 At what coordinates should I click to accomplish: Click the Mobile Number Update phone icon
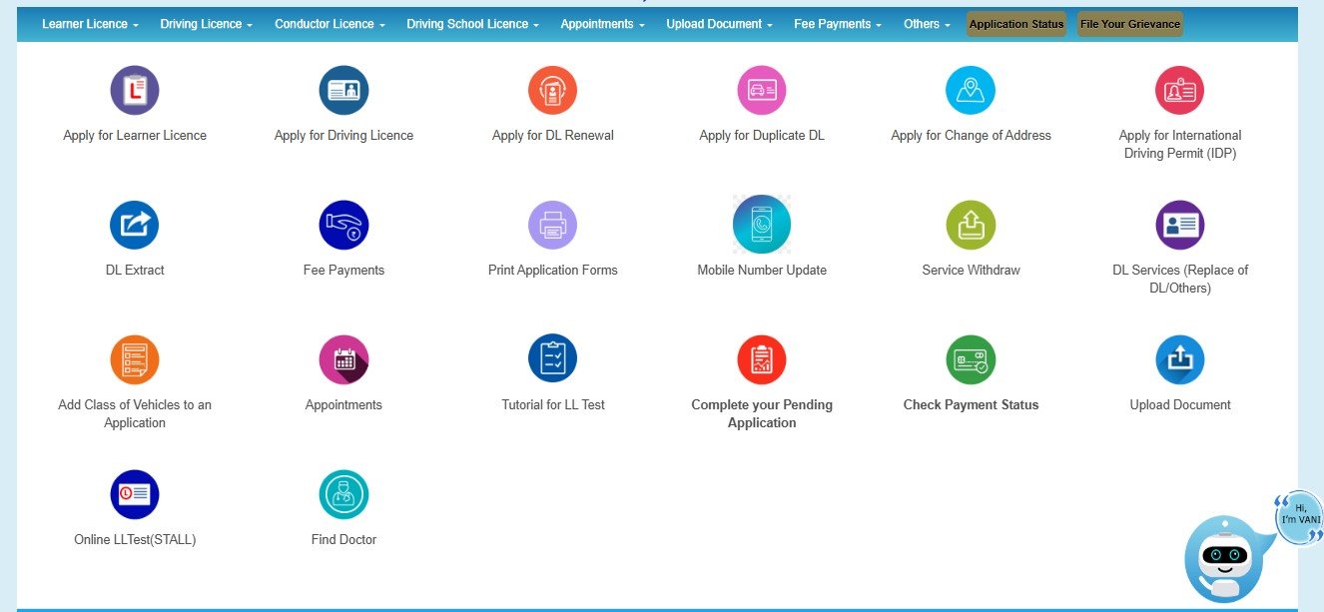(x=762, y=225)
